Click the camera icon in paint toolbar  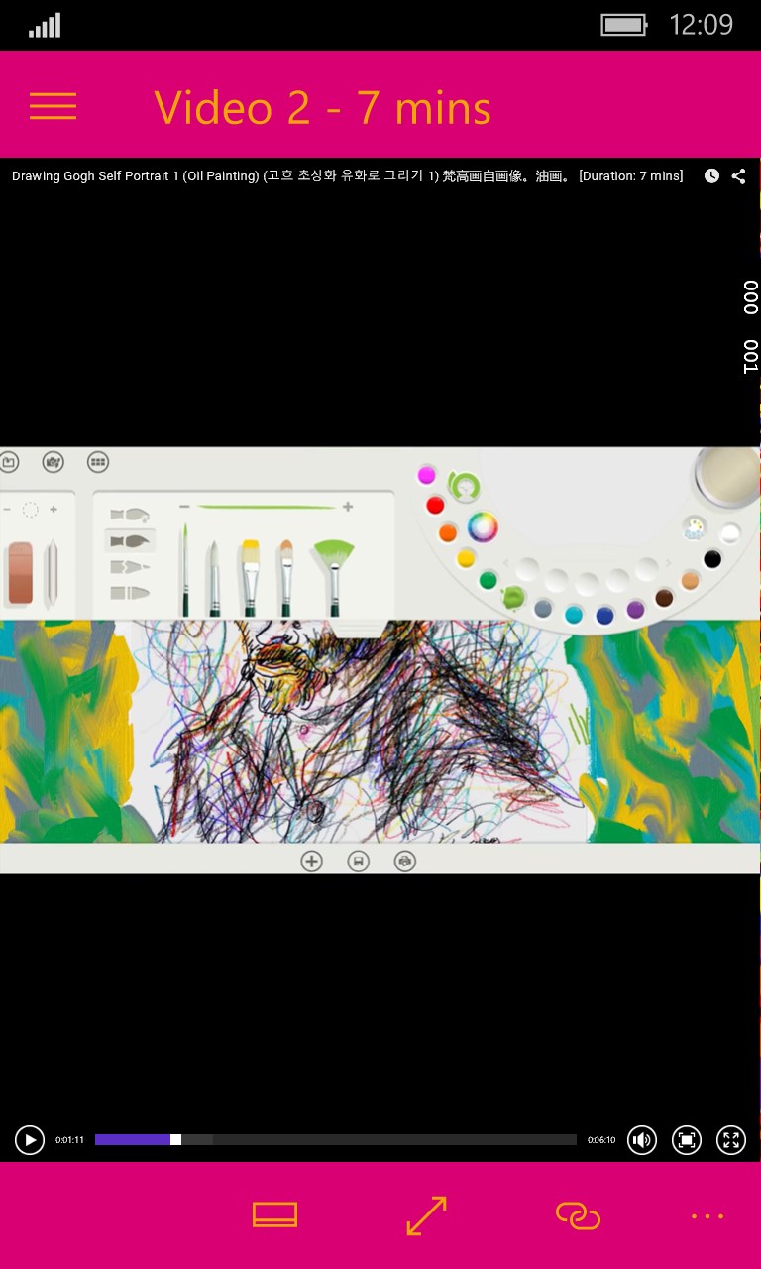point(53,461)
